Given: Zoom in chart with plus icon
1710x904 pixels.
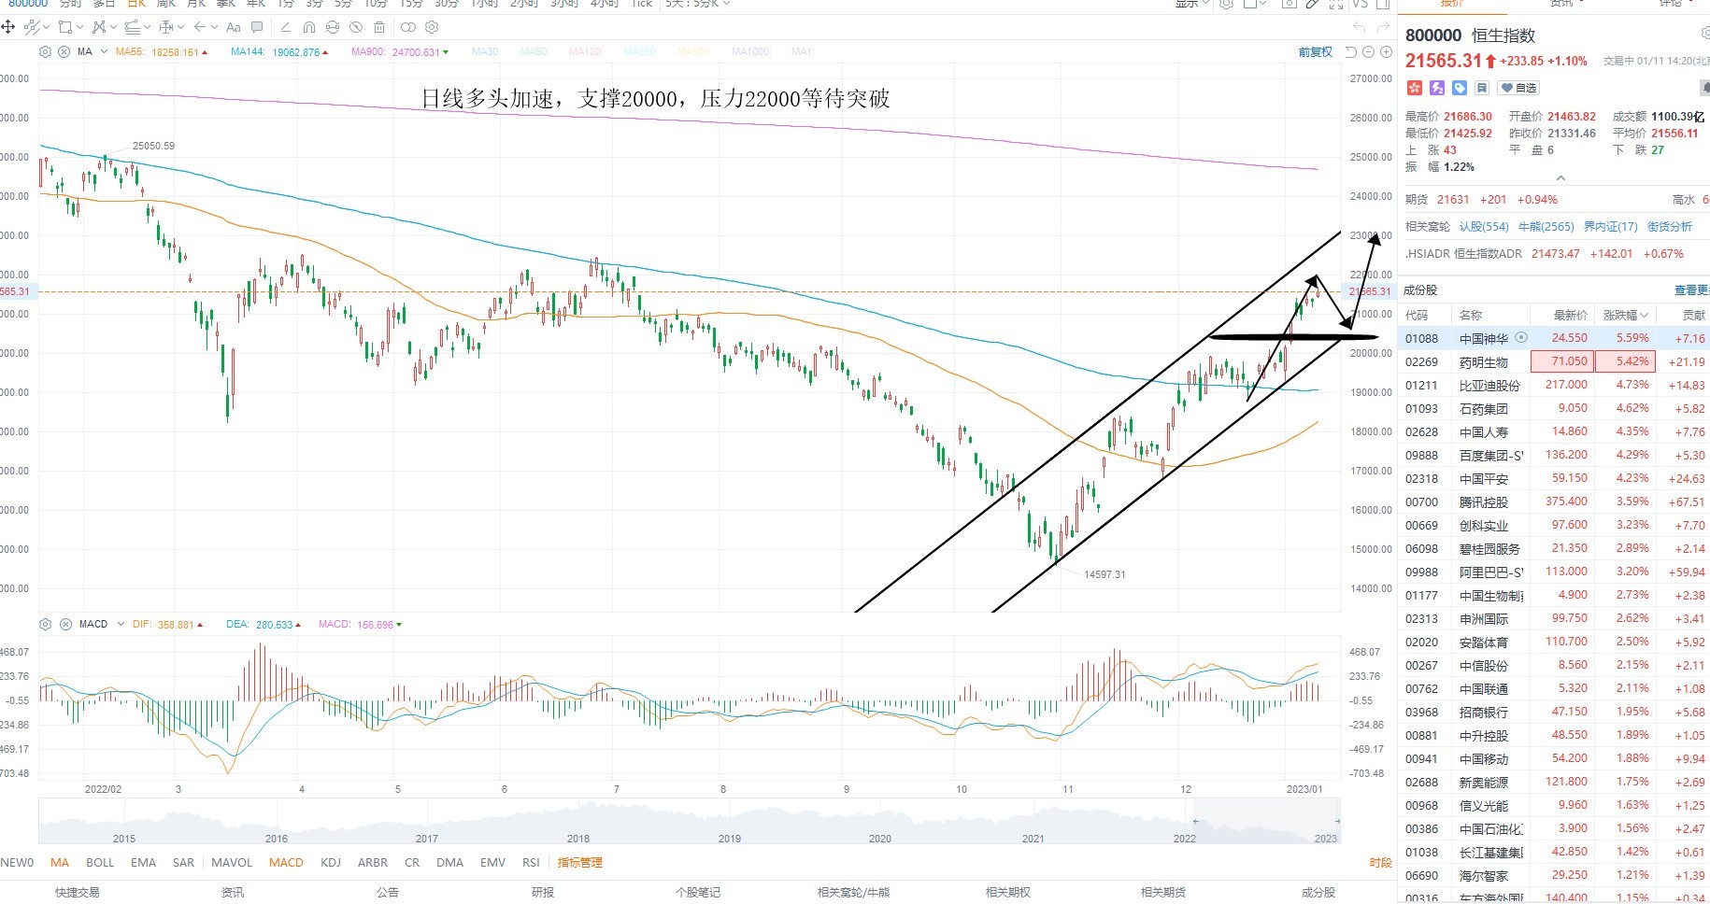Looking at the screenshot, I should click(1386, 52).
